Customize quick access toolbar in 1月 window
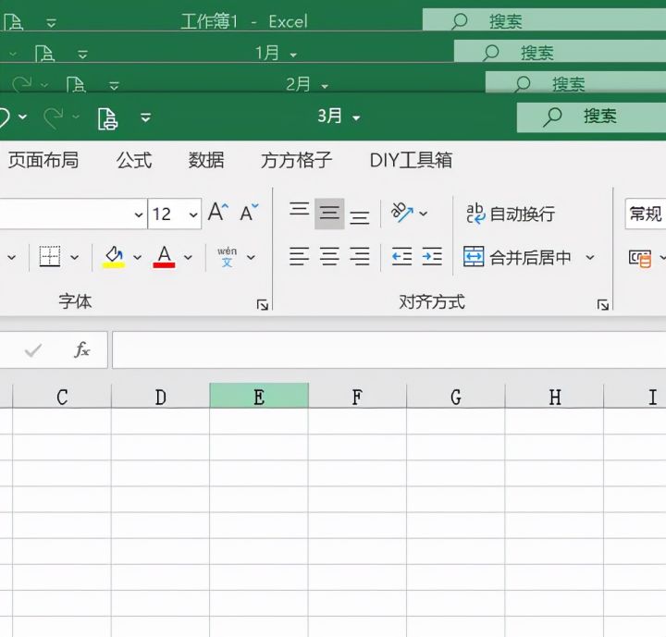This screenshot has width=666, height=637. (82, 54)
